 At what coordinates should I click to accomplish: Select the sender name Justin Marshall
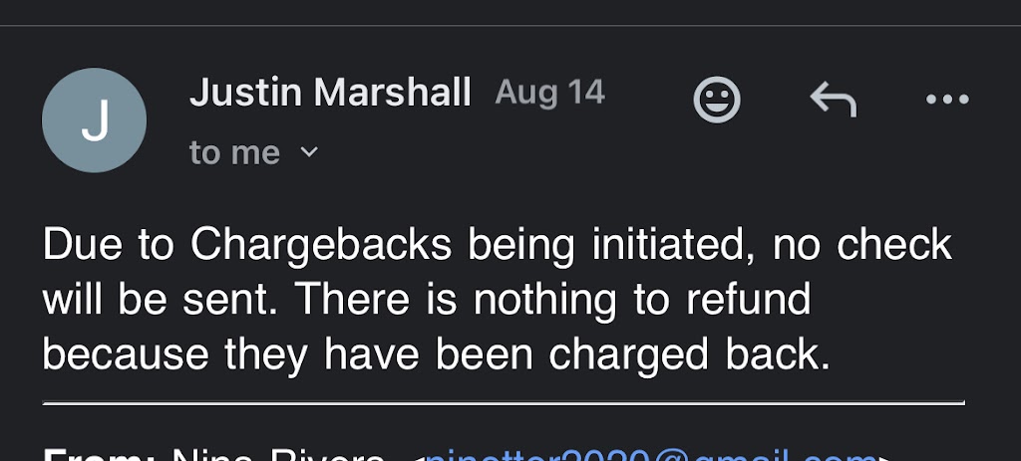point(330,94)
